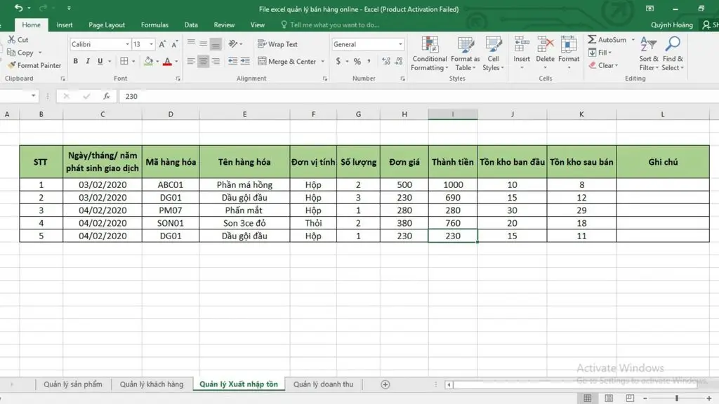Open Format as Table
Screen dimensions: 719x404
[x=466, y=53]
